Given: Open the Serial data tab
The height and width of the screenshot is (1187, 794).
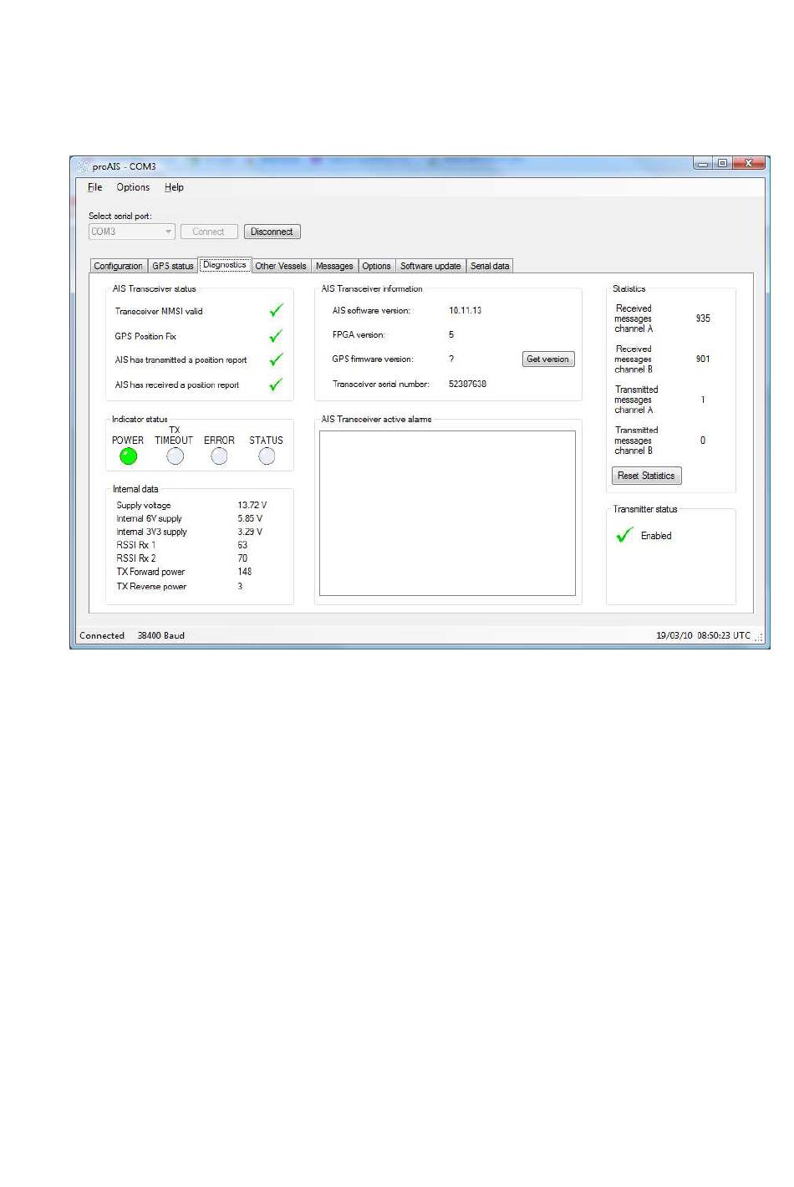Looking at the screenshot, I should tap(490, 266).
